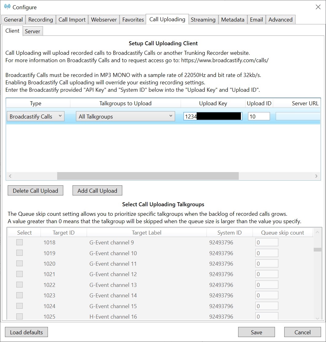Go to the Email tab
The height and width of the screenshot is (342, 326).
[x=257, y=20]
